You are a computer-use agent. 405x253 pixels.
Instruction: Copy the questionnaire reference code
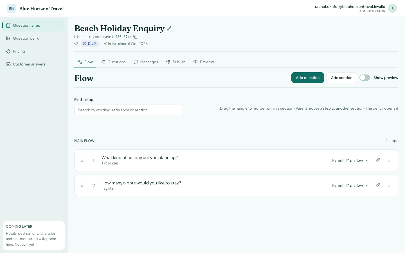click(x=135, y=37)
